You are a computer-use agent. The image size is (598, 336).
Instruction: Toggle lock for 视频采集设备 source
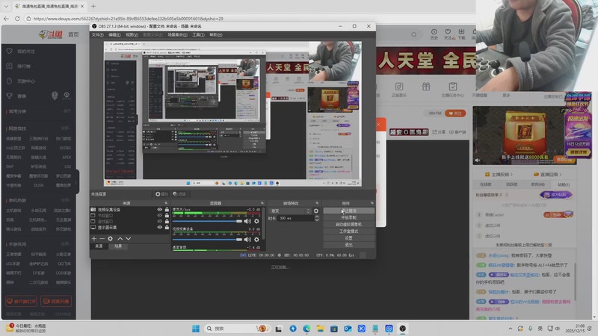pyautogui.click(x=167, y=210)
